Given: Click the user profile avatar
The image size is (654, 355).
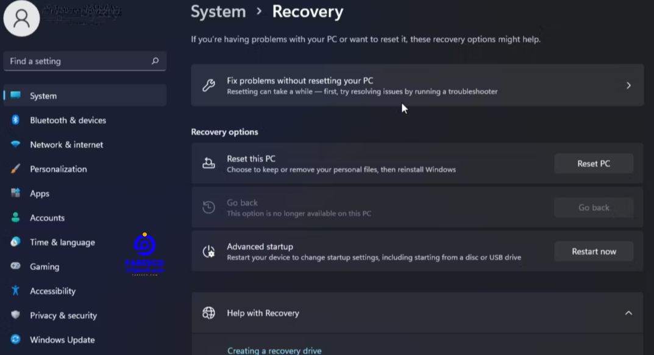Looking at the screenshot, I should pos(21,18).
